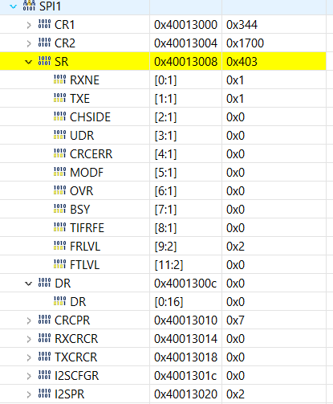Viewport: 333px width, 404px height.
Task: Click the SR value 0x403 cell
Action: coord(274,62)
